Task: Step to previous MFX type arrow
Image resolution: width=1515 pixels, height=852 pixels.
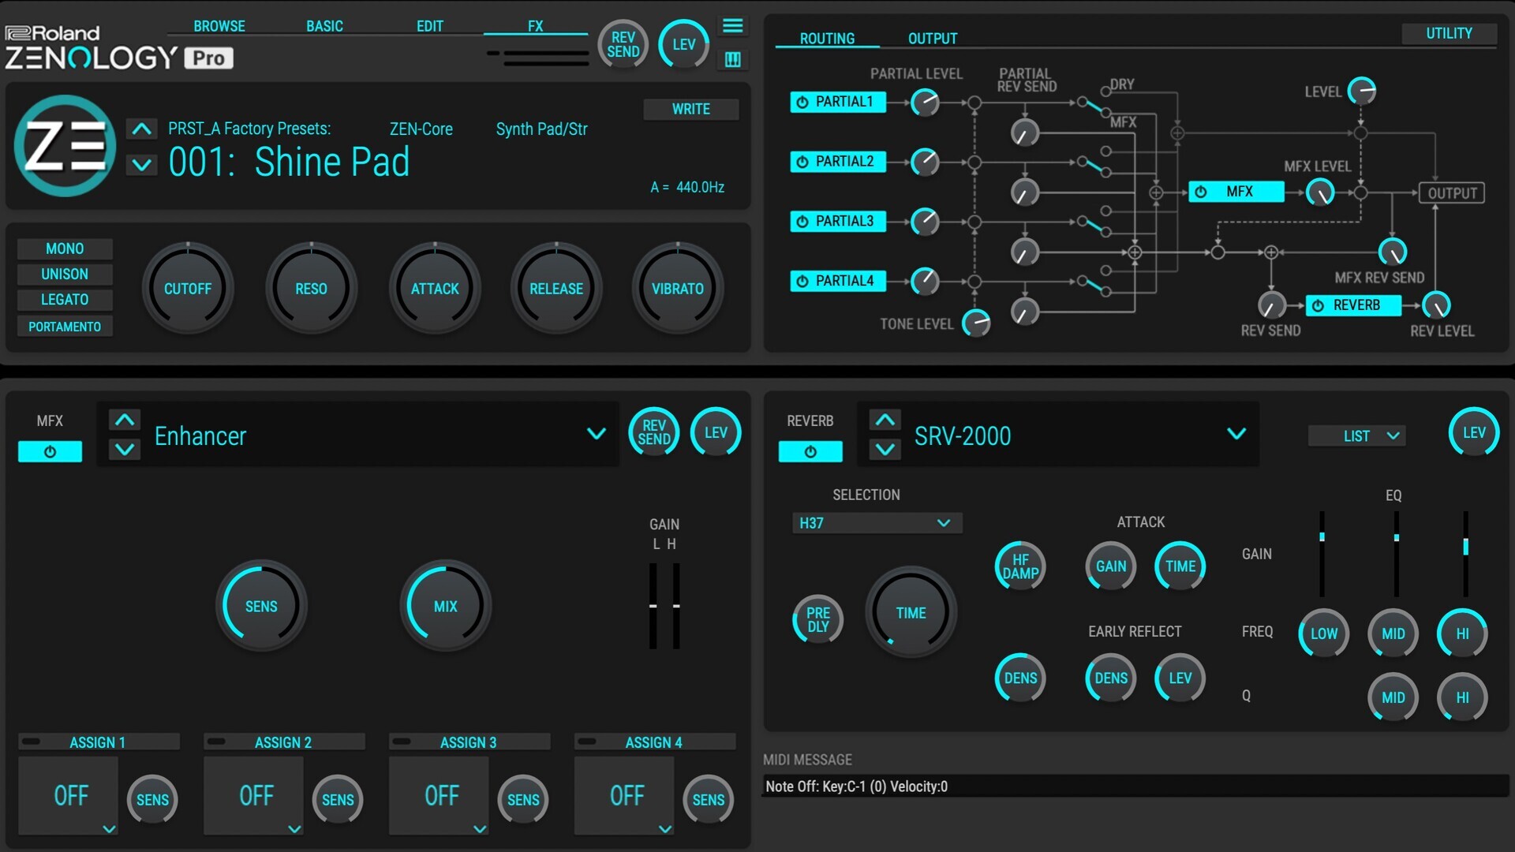Action: (125, 420)
